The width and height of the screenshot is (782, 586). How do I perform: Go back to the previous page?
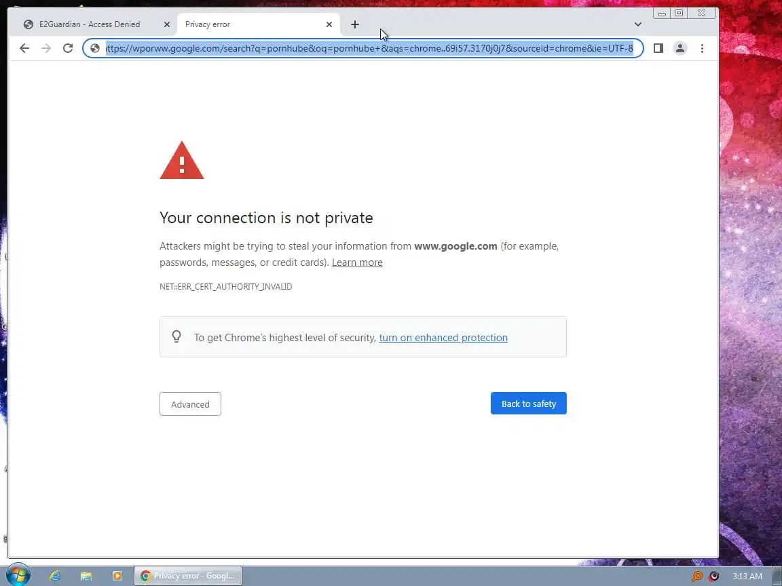(24, 48)
